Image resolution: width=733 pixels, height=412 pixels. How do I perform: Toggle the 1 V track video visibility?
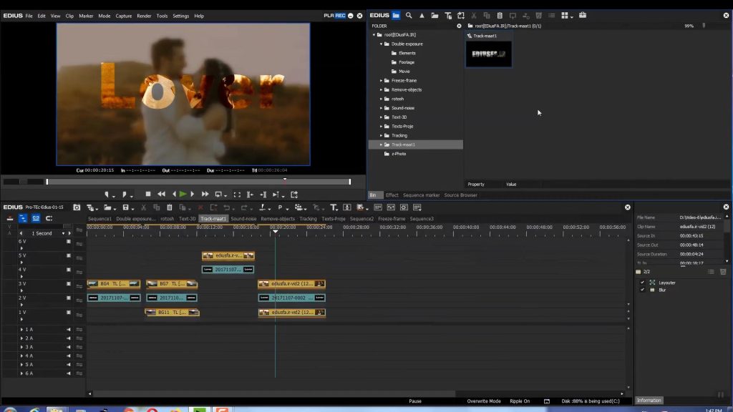[69, 312]
